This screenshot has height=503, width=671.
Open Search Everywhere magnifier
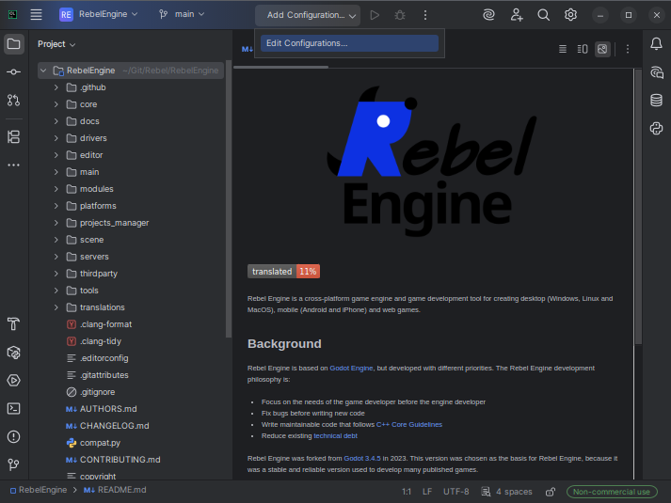coord(543,15)
